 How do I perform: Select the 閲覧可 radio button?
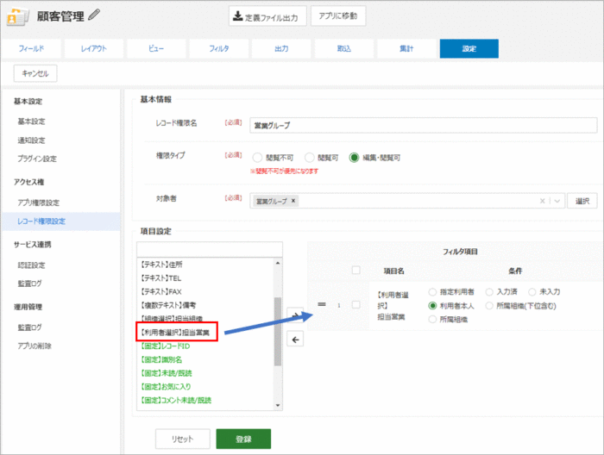pyautogui.click(x=310, y=158)
